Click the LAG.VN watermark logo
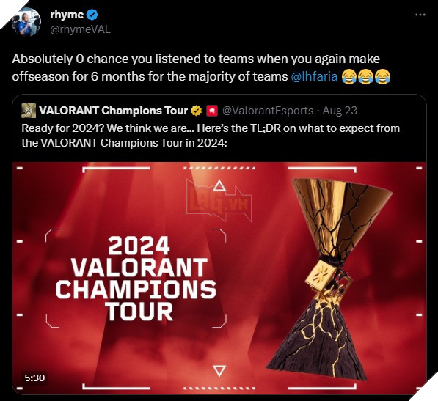This screenshot has height=401, width=438. point(219,200)
